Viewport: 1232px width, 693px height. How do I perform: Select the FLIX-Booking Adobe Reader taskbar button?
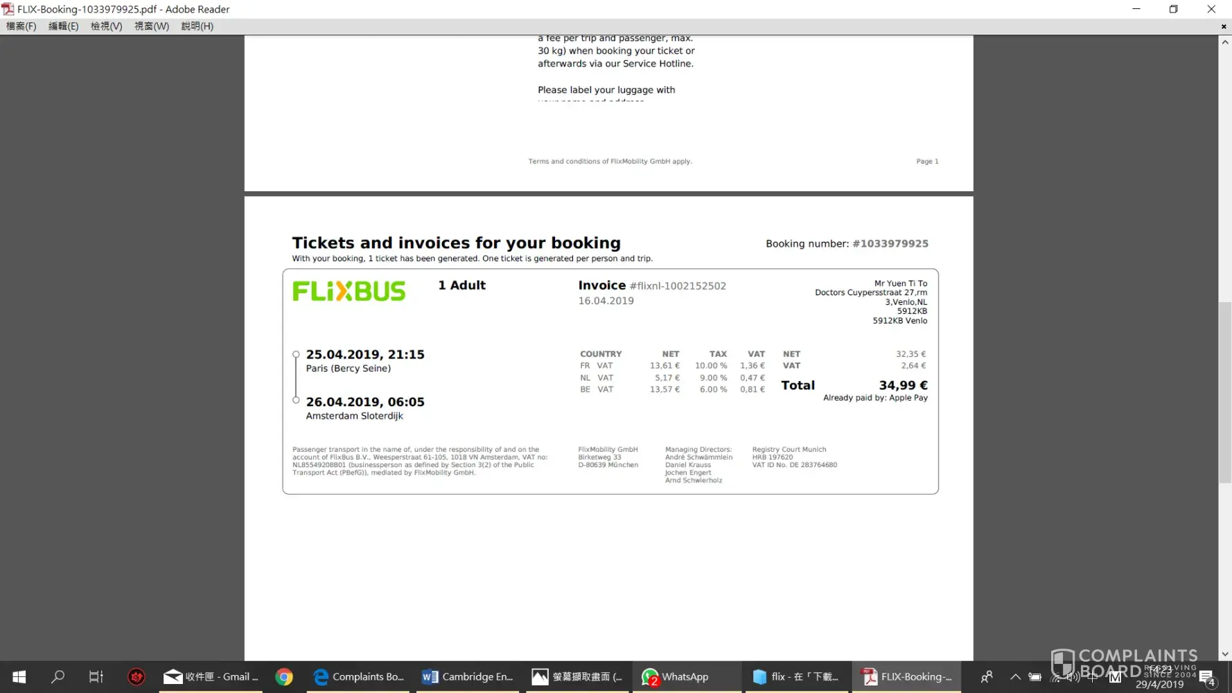point(906,677)
